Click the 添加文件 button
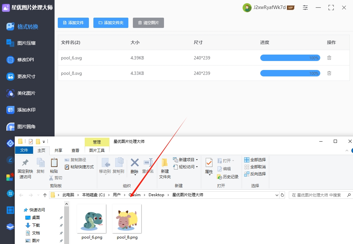Viewport: 353px width, 244px height. 73,23
